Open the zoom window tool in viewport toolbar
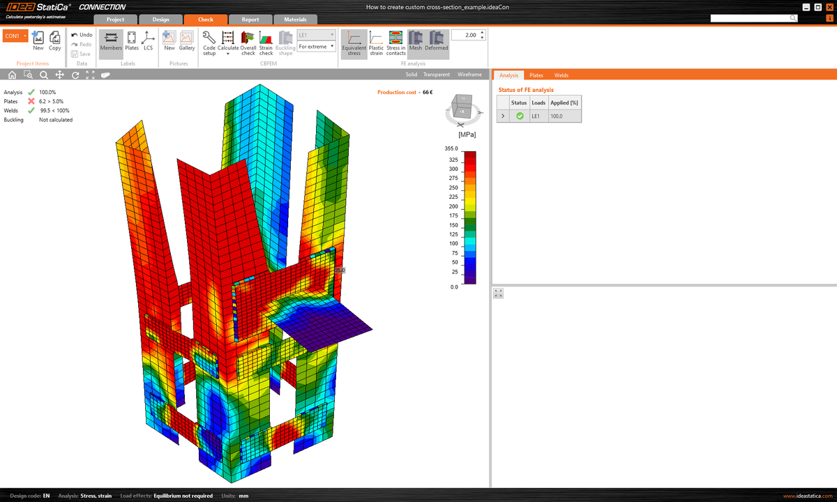Screen dimensions: 837x502 (x=27, y=75)
